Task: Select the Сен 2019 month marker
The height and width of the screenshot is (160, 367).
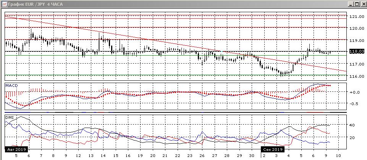Action: point(273,149)
